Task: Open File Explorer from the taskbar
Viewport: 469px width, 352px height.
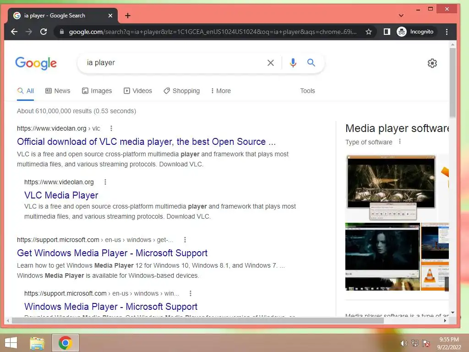Action: coord(37,343)
